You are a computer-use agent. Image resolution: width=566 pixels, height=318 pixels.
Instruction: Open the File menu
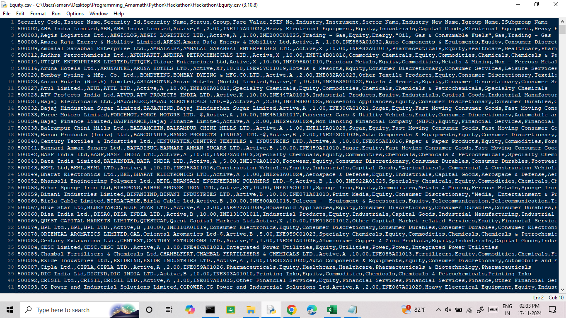coord(7,14)
